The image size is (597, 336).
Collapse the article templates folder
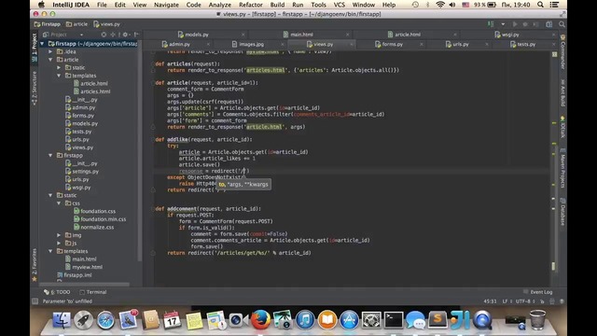[59, 76]
